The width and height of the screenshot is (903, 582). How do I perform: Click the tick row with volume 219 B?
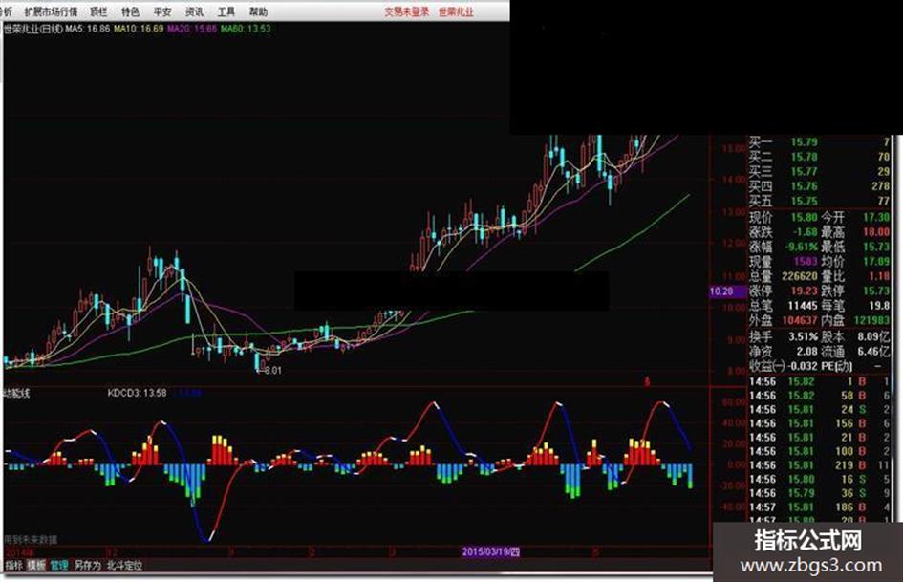[819, 465]
